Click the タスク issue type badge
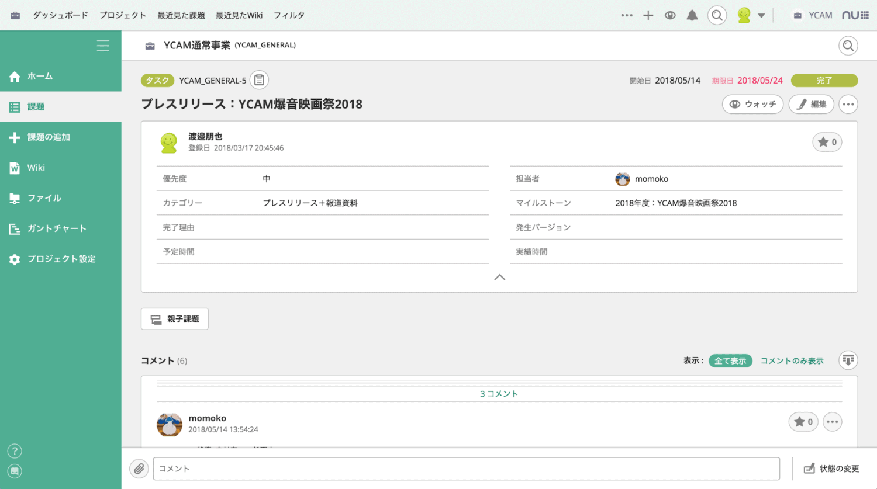 [157, 81]
